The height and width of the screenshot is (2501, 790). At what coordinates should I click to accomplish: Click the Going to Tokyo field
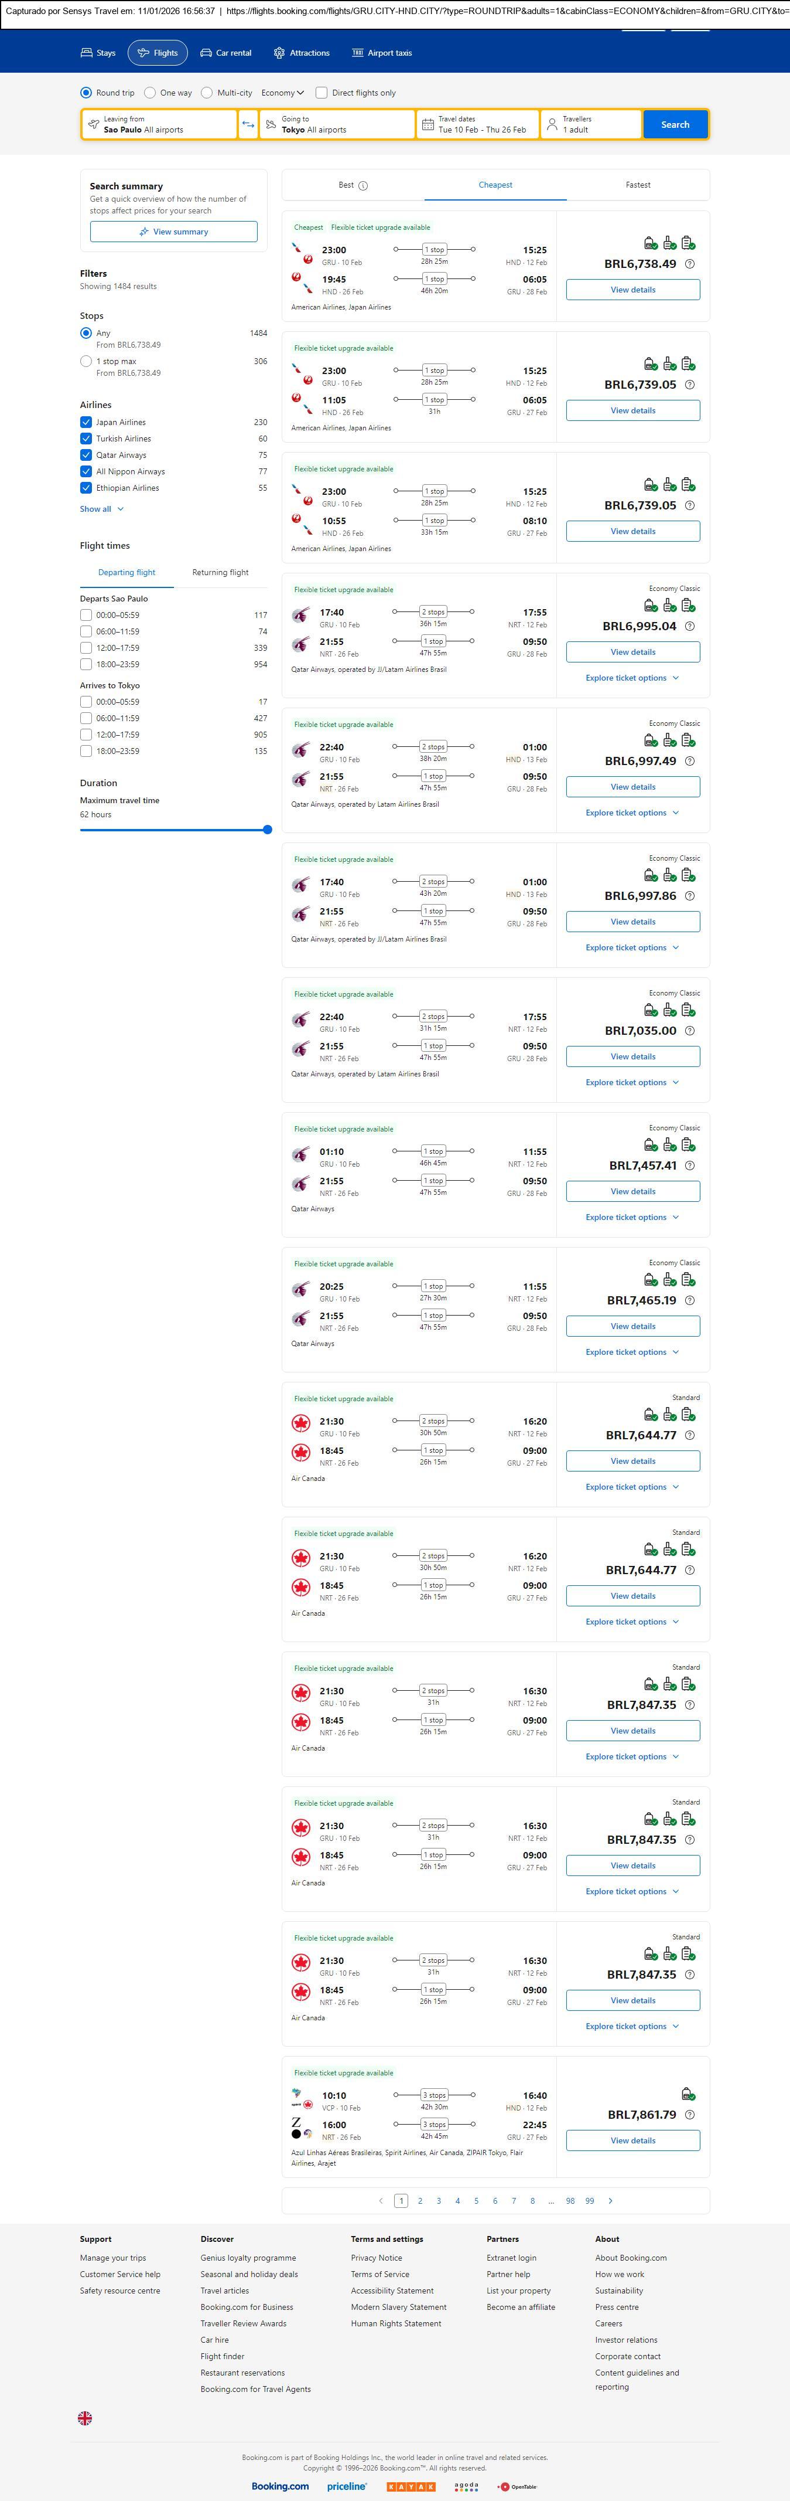[336, 124]
